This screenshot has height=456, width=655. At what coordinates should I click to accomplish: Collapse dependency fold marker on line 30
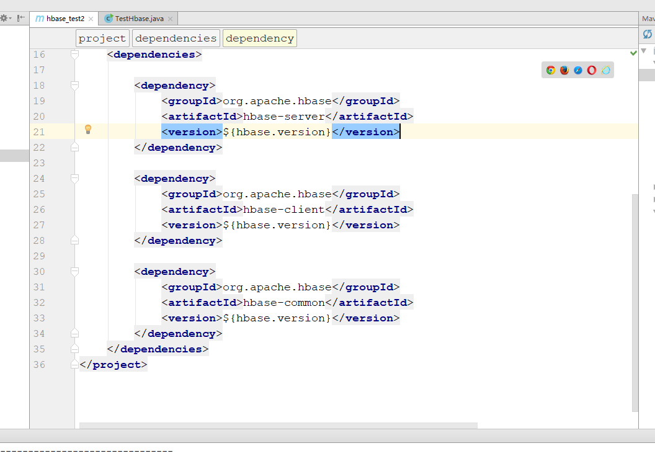75,272
